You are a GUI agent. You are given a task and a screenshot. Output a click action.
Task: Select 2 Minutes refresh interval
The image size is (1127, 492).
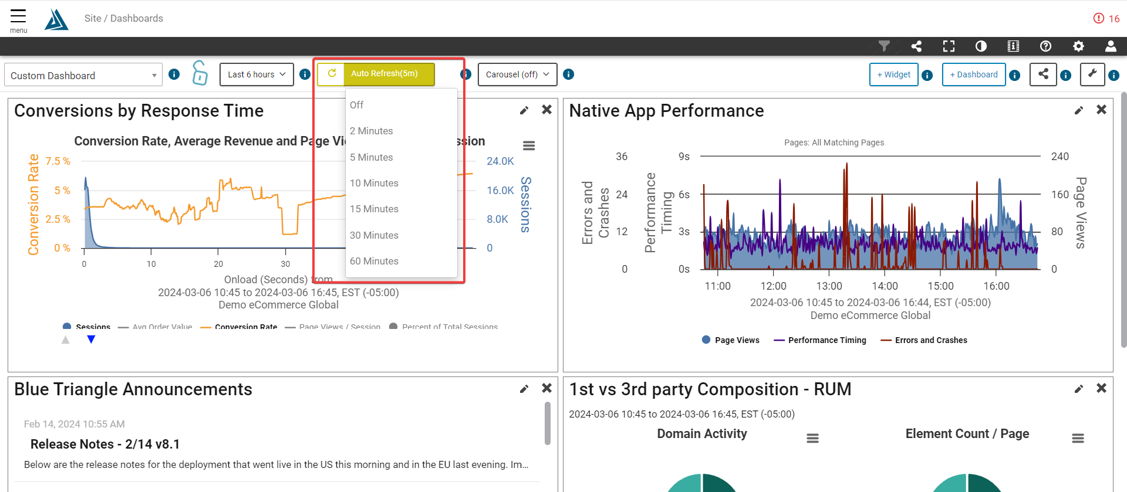tap(401, 131)
